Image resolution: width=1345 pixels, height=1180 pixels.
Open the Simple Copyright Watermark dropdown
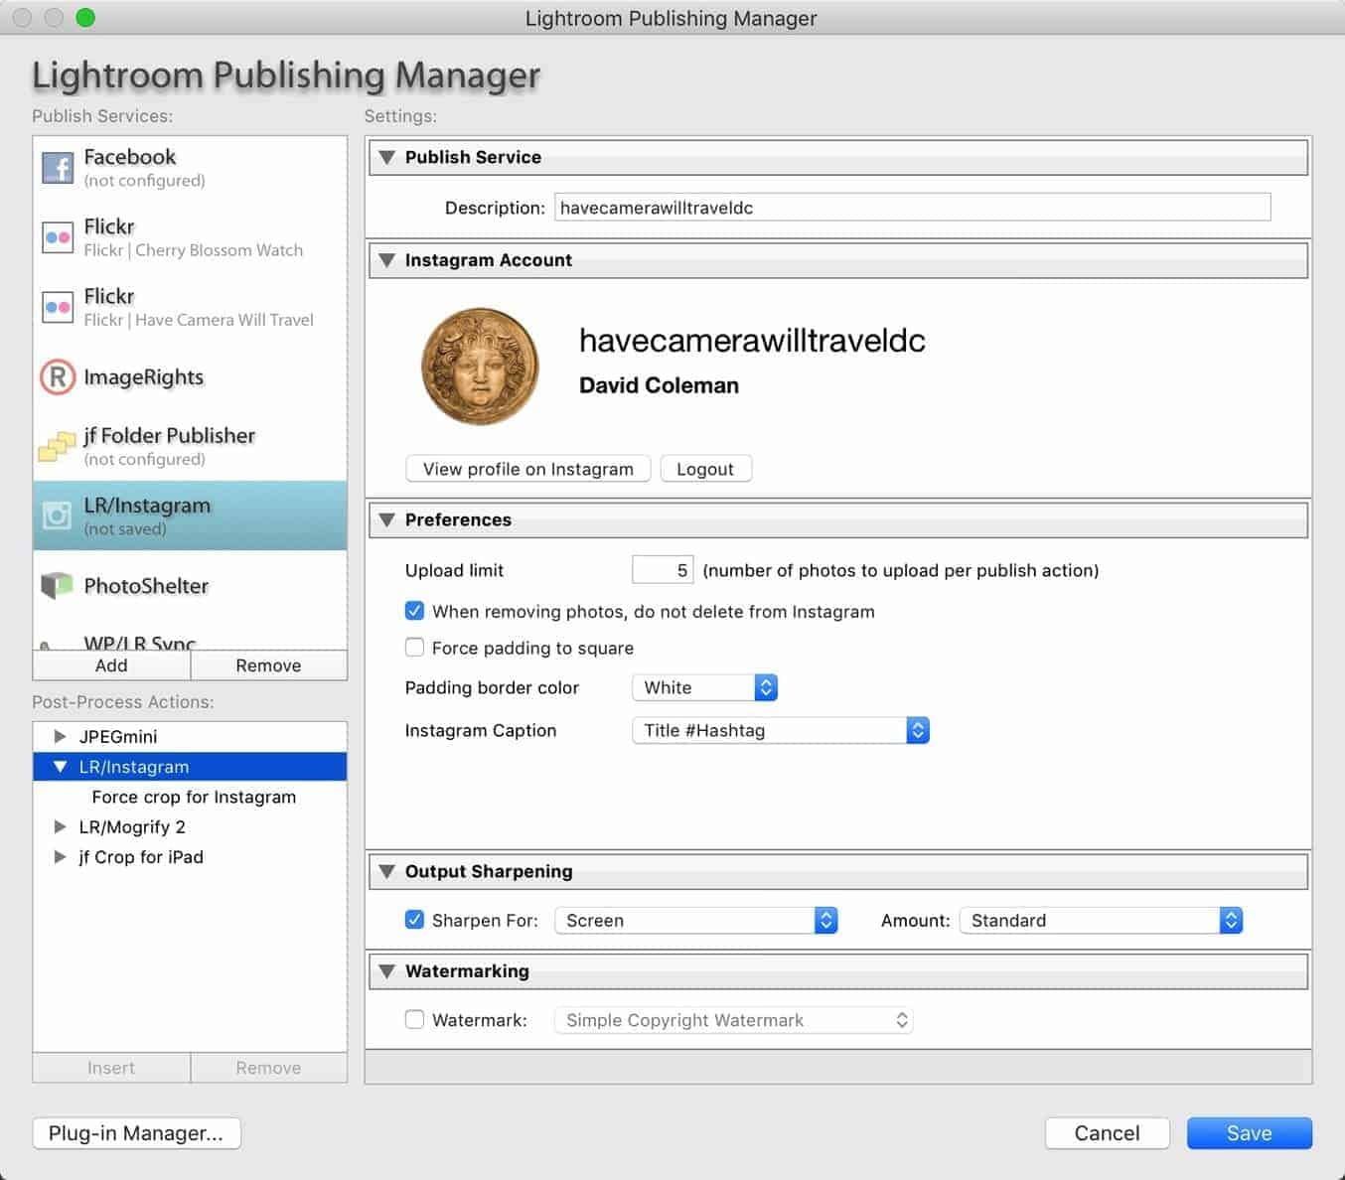tap(733, 1020)
